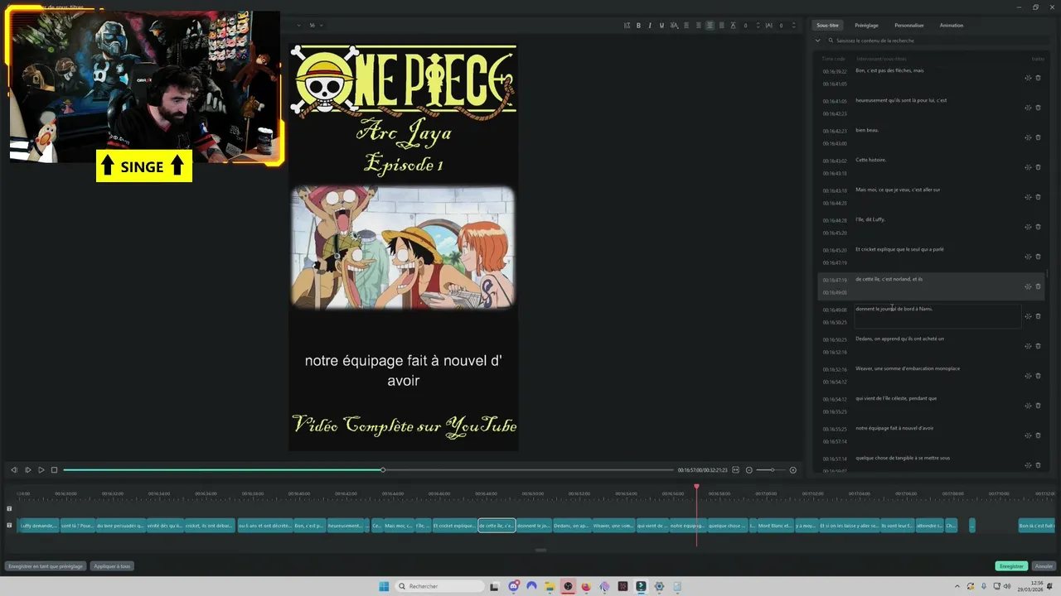
Task: Step back one frame in preview
Action: 14,470
